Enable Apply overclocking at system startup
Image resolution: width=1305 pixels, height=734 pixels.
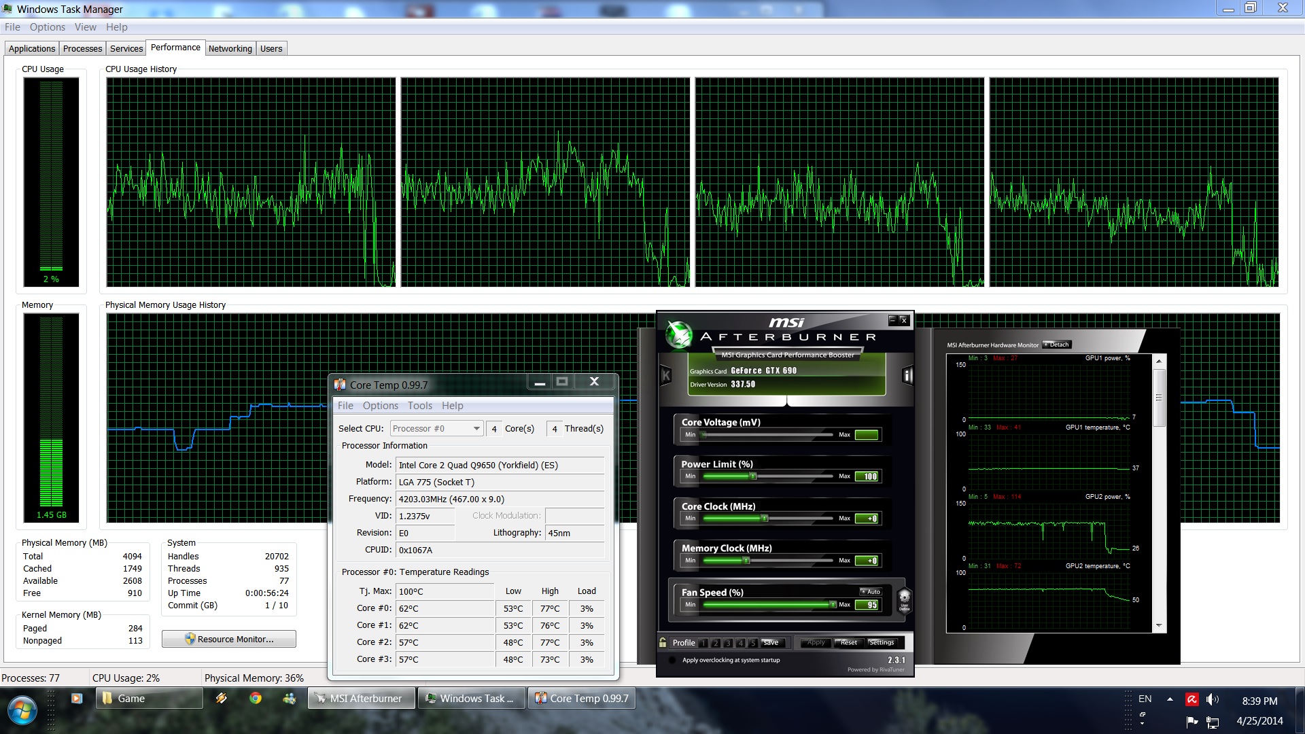672,660
